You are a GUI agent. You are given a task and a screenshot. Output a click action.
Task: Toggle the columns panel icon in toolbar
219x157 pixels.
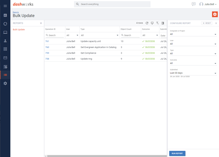click(x=163, y=23)
